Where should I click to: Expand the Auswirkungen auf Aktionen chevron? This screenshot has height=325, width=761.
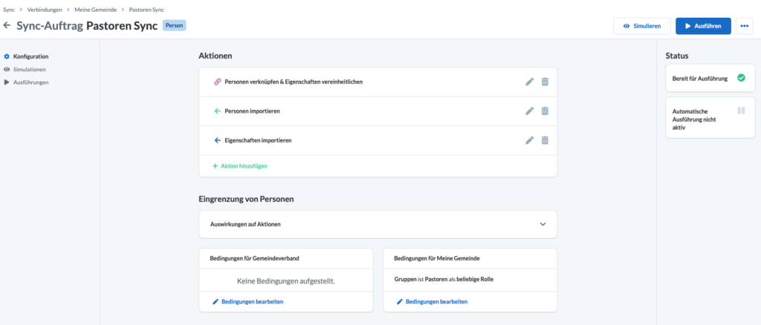(x=543, y=224)
